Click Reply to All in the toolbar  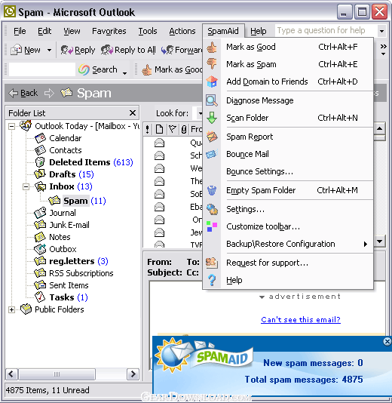coord(128,50)
